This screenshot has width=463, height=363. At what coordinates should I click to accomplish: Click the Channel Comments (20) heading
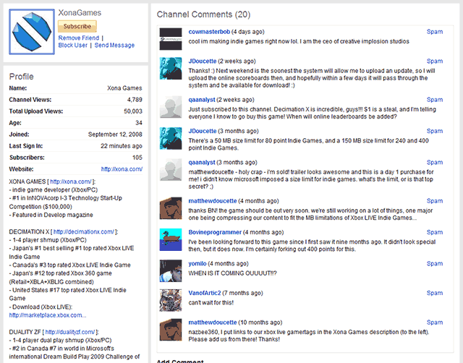pos(203,14)
